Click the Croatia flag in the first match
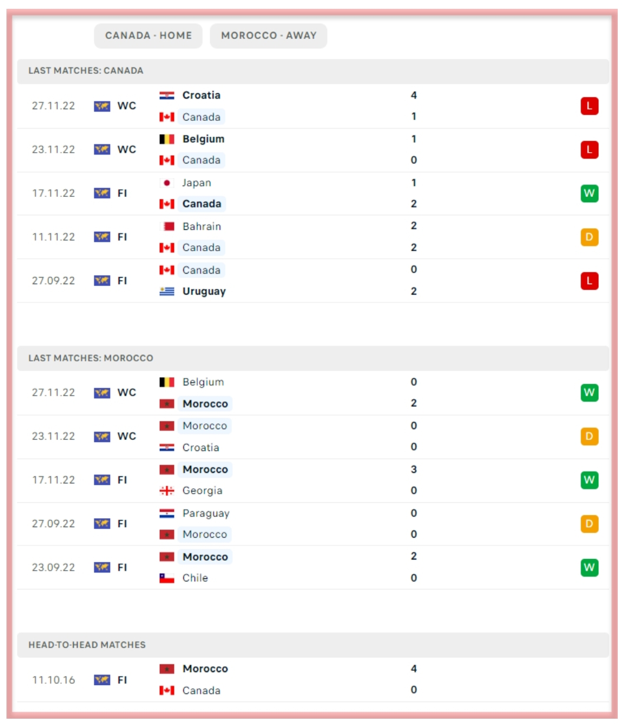 [167, 96]
